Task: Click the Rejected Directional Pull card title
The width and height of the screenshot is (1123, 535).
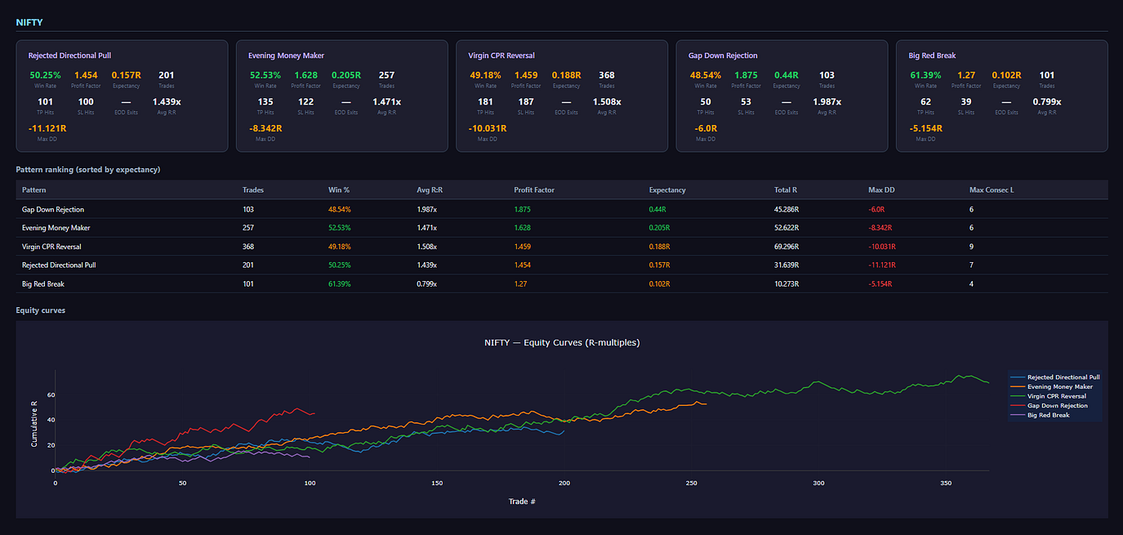Action: (69, 56)
